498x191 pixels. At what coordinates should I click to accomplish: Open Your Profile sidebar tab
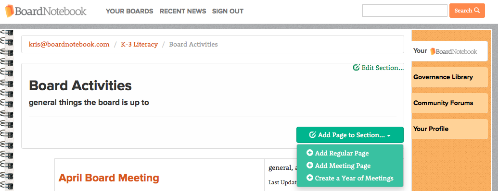pyautogui.click(x=449, y=129)
